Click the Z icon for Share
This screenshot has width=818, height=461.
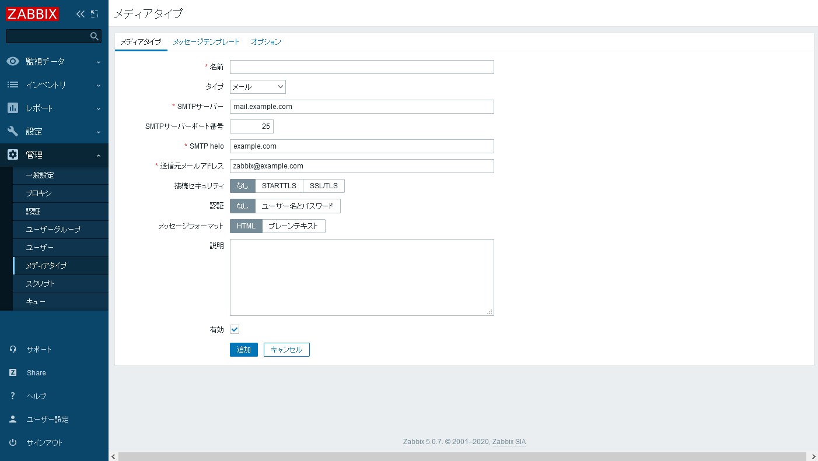(x=13, y=372)
